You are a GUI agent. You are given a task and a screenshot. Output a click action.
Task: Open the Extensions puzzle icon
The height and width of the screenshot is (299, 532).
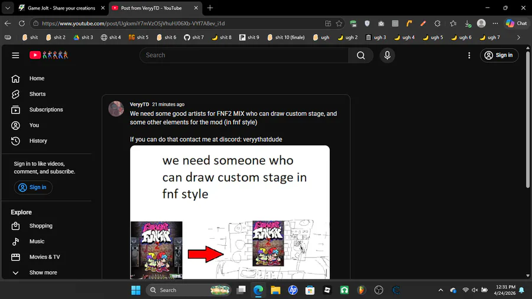437,24
